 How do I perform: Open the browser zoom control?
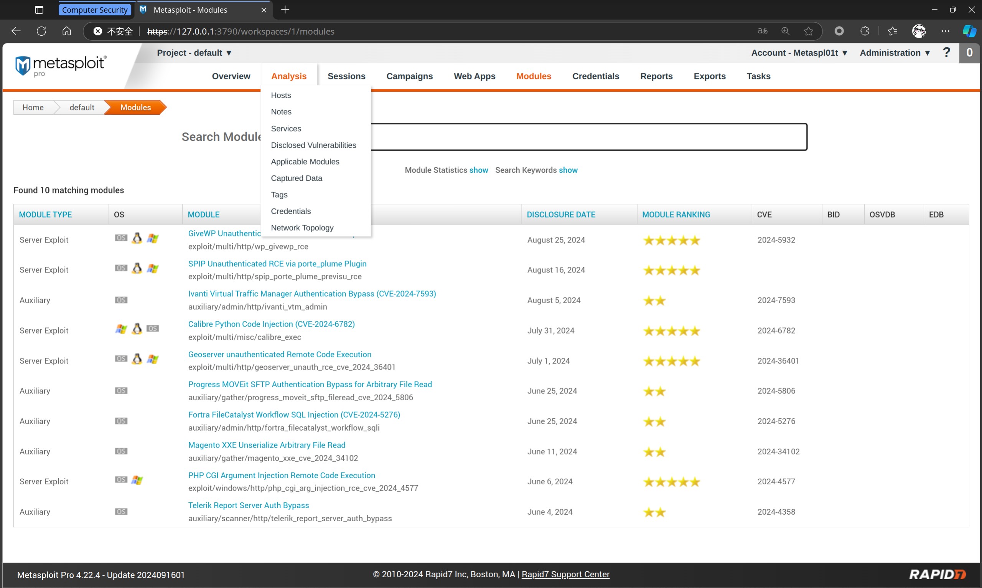(x=785, y=31)
